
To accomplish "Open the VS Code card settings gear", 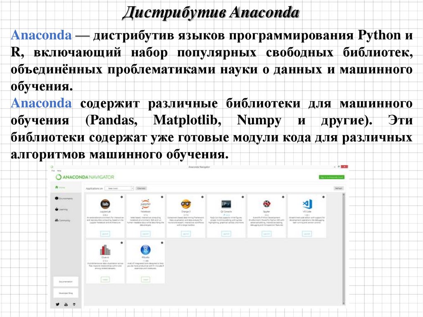I will (x=323, y=197).
